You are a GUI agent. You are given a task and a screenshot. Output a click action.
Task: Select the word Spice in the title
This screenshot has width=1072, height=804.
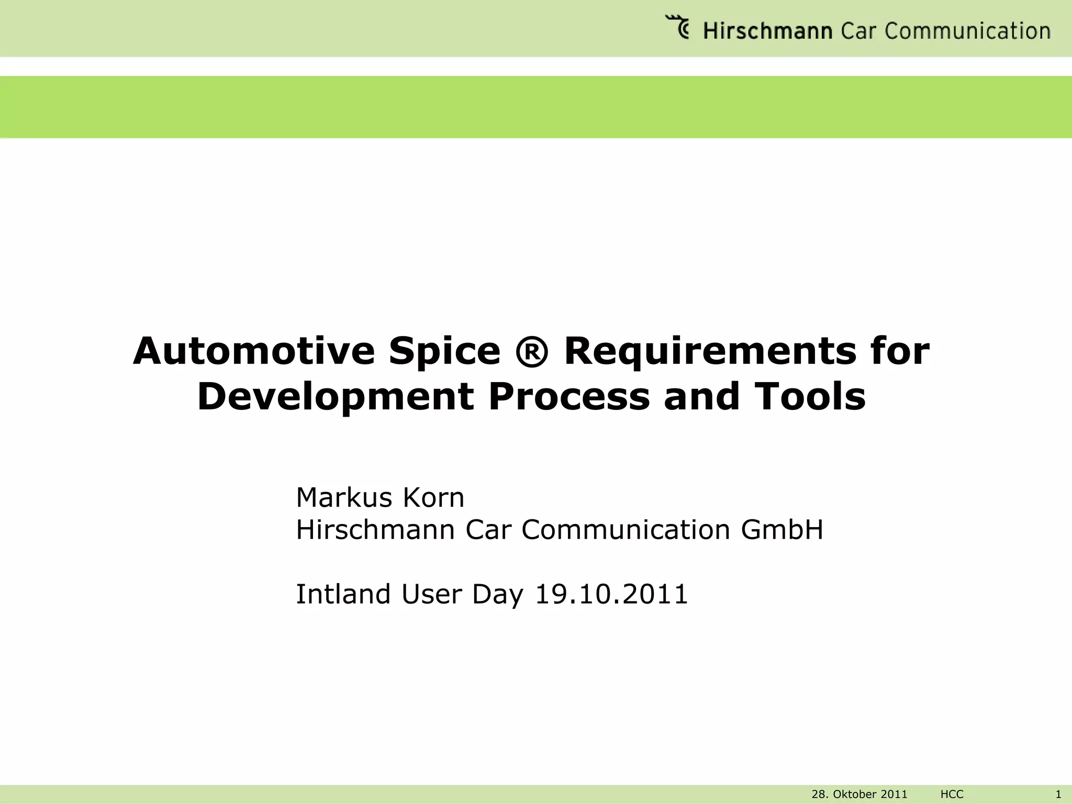point(444,351)
